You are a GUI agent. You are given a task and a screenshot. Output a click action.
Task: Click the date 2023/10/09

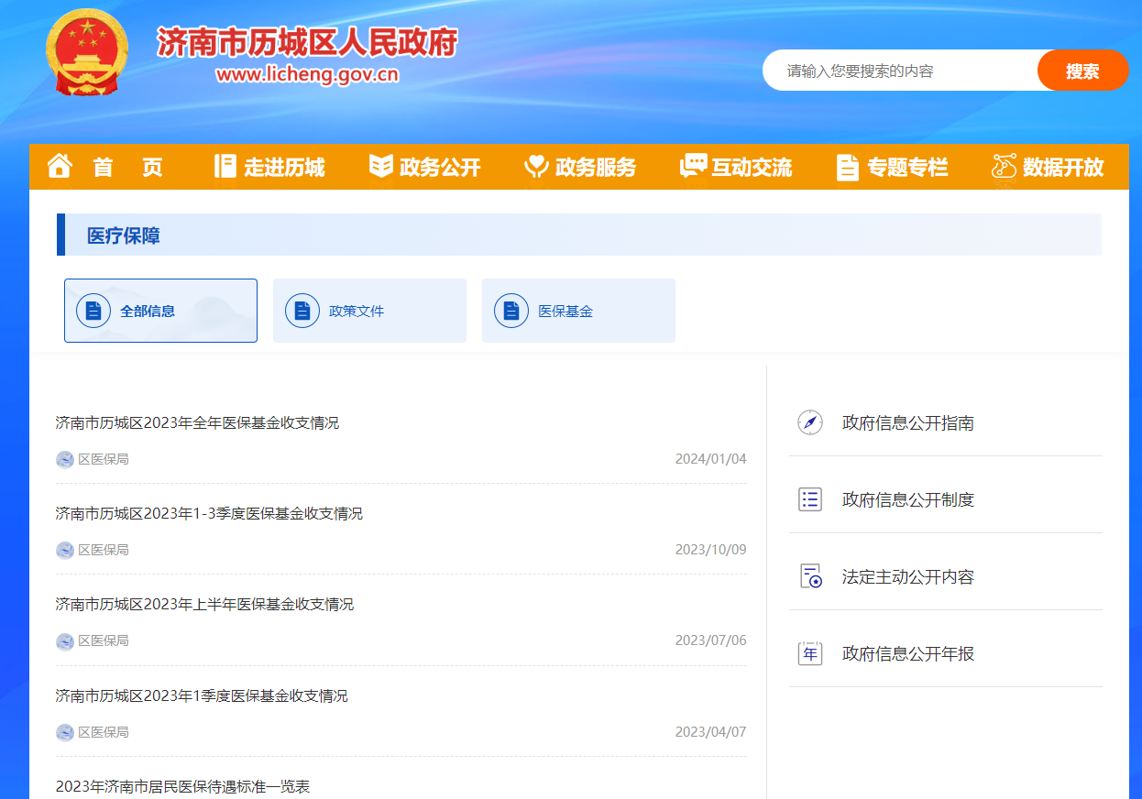(x=711, y=550)
